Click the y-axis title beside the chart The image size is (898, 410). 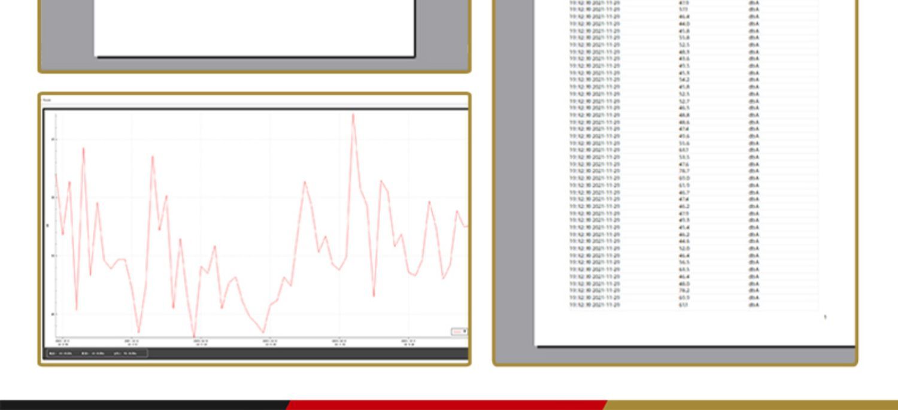[48, 226]
